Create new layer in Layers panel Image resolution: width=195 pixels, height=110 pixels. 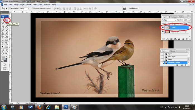(x=183, y=39)
